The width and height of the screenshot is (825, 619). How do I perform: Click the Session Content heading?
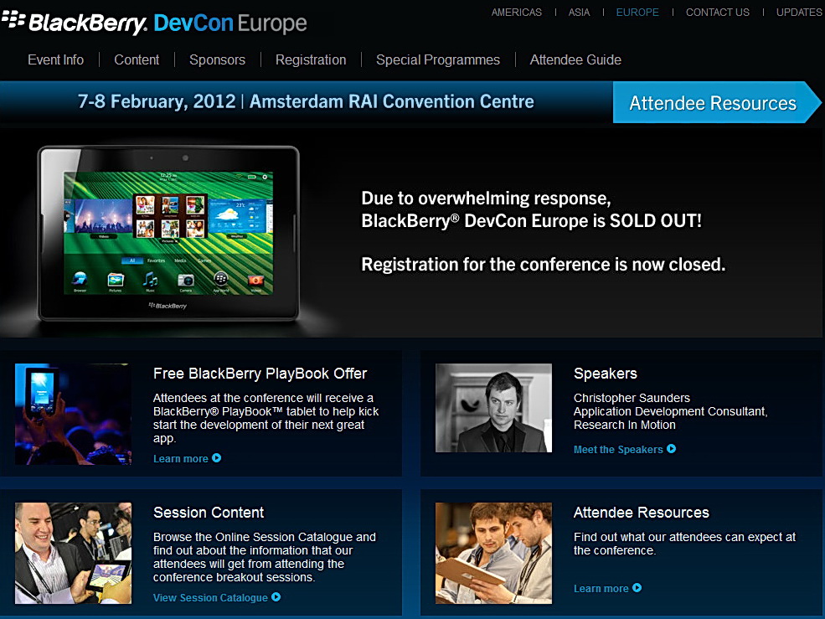(209, 512)
